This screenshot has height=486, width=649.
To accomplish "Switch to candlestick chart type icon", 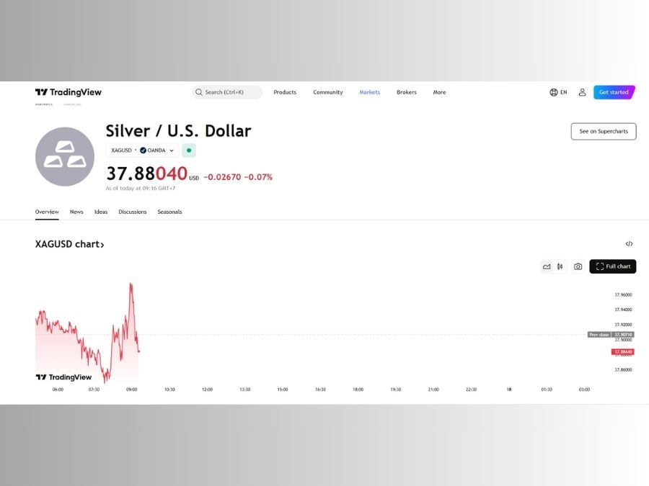I will tap(560, 266).
